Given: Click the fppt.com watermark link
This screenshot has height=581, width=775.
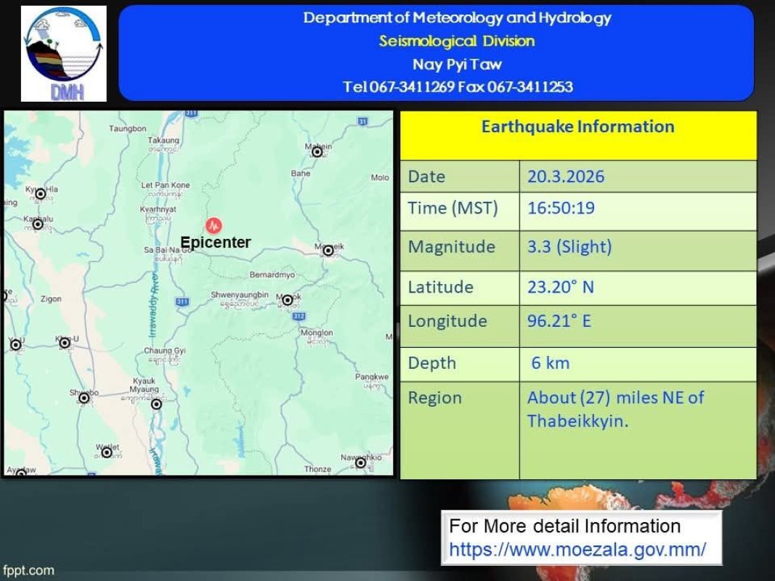Looking at the screenshot, I should 28,570.
